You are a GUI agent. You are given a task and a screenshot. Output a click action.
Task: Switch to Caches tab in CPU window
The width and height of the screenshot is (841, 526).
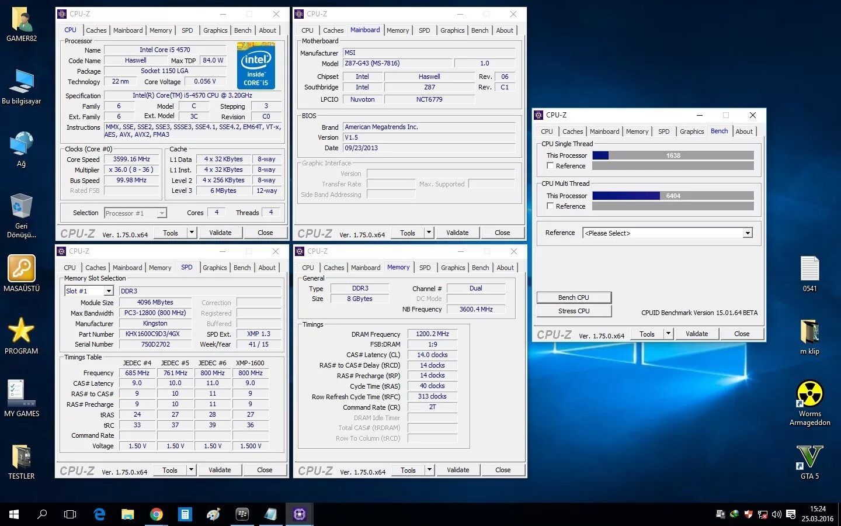96,30
